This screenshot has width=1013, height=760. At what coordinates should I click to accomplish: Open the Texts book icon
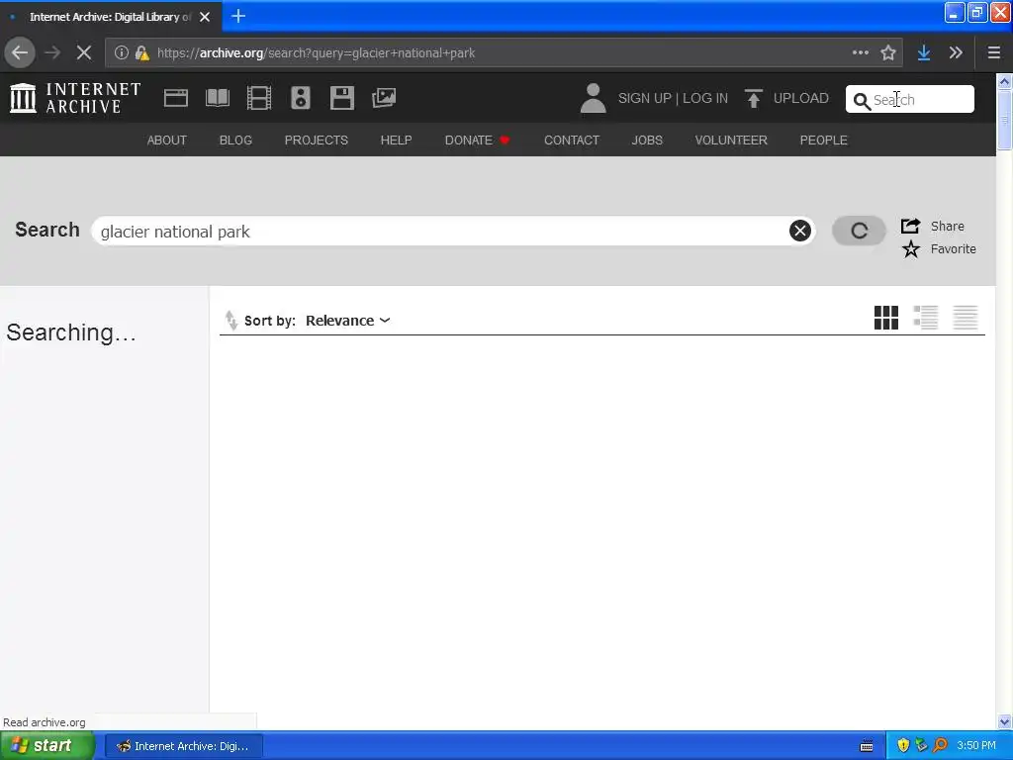217,98
